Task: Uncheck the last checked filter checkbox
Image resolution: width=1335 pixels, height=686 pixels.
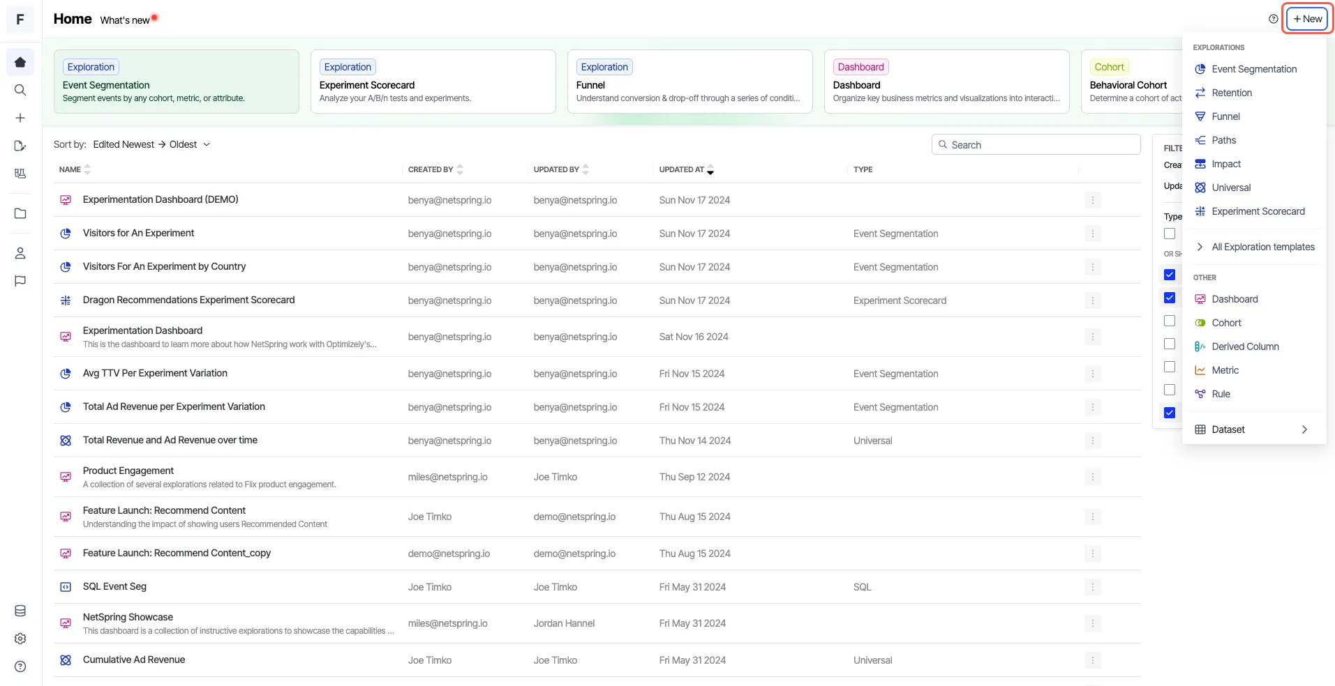Action: click(1170, 413)
